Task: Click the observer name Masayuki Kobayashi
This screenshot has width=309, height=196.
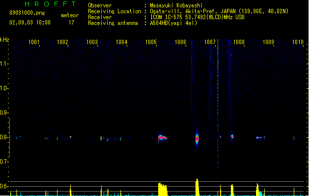Action: [176, 5]
